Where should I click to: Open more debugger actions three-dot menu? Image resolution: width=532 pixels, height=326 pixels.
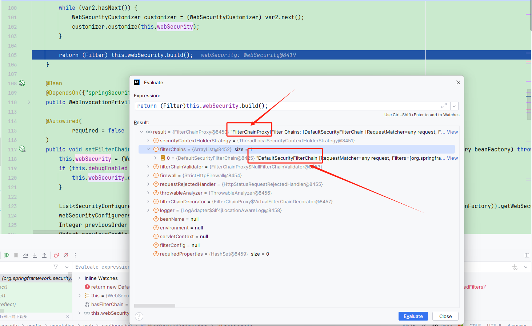click(75, 255)
